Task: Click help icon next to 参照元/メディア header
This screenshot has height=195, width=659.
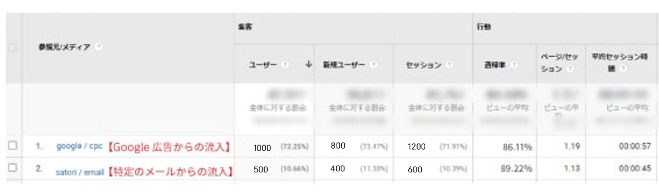Action: tap(98, 47)
